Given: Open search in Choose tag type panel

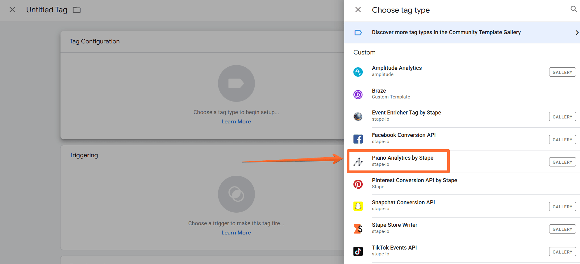Looking at the screenshot, I should [574, 9].
